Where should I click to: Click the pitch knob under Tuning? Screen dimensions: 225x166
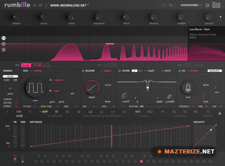(10, 88)
